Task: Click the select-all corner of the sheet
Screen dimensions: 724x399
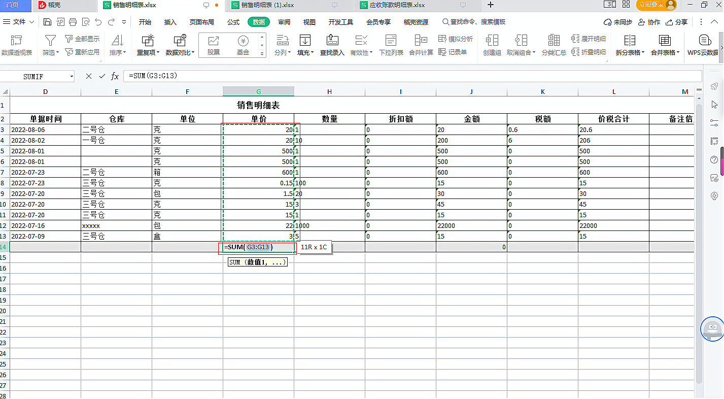Action: [5, 91]
